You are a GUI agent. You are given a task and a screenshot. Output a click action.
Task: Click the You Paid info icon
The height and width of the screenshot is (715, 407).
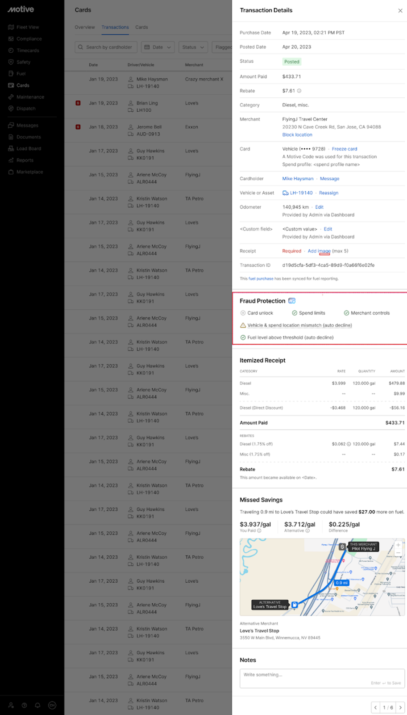click(x=259, y=531)
